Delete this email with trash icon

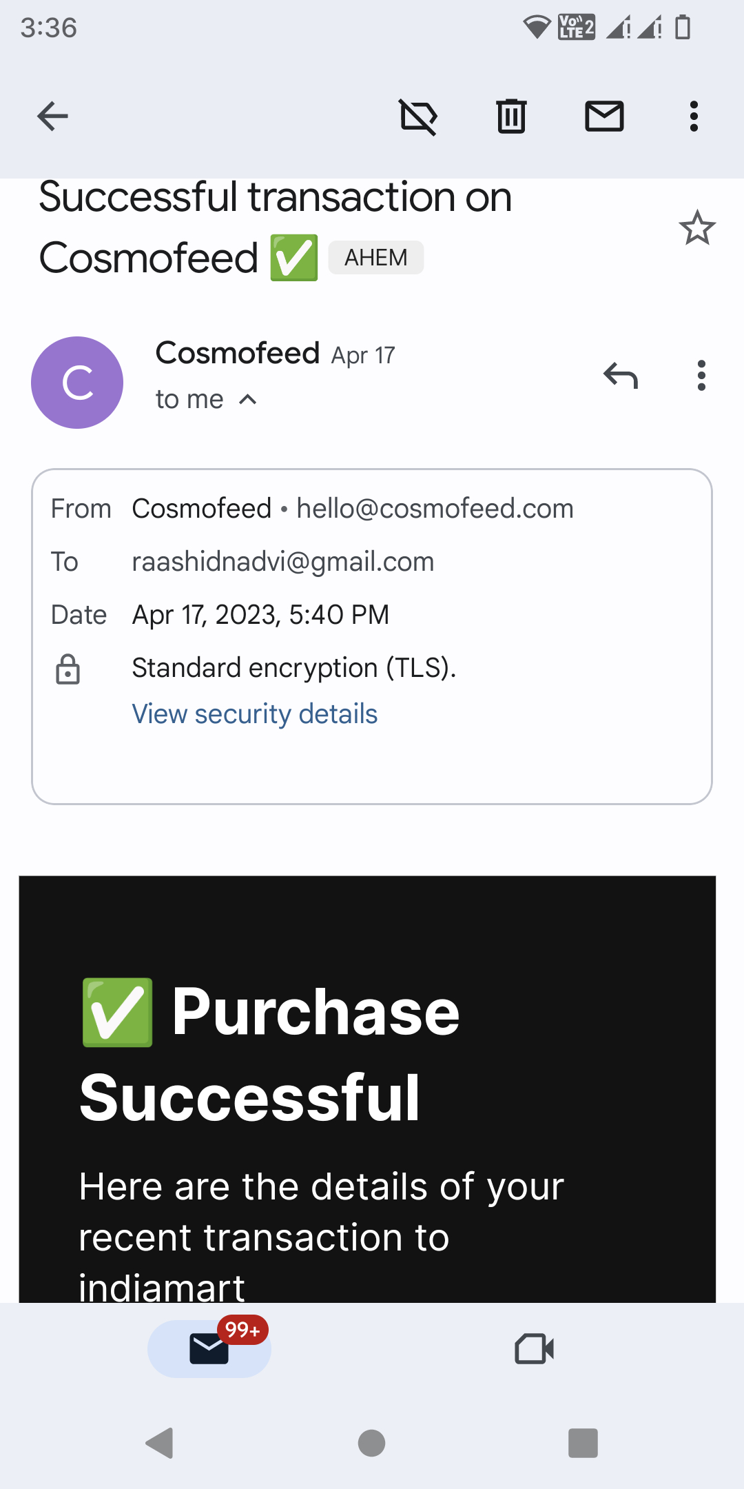[511, 116]
